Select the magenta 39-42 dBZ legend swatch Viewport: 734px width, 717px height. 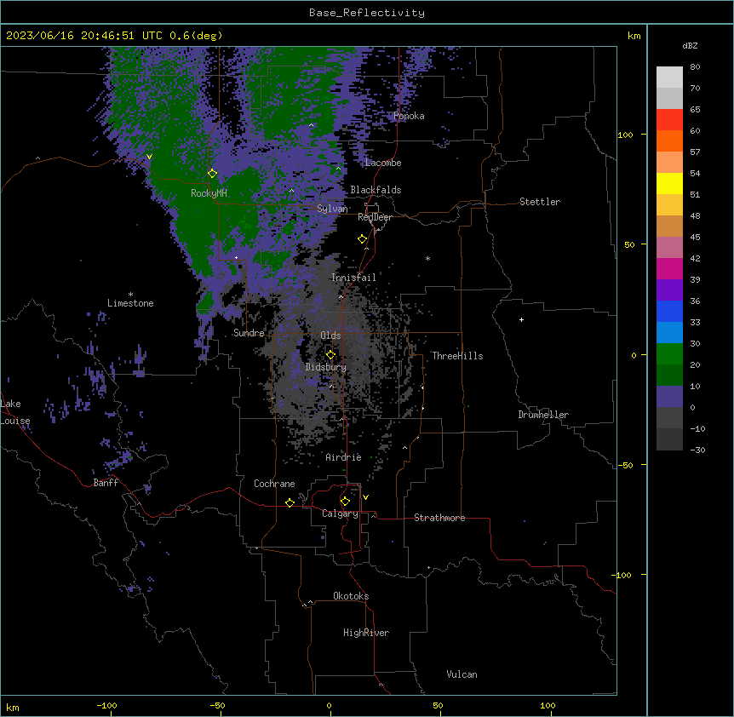pyautogui.click(x=669, y=268)
